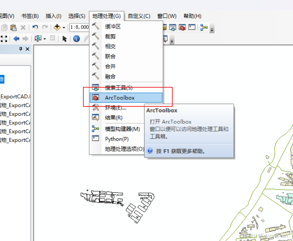Select the Identify tool

pos(76,38)
